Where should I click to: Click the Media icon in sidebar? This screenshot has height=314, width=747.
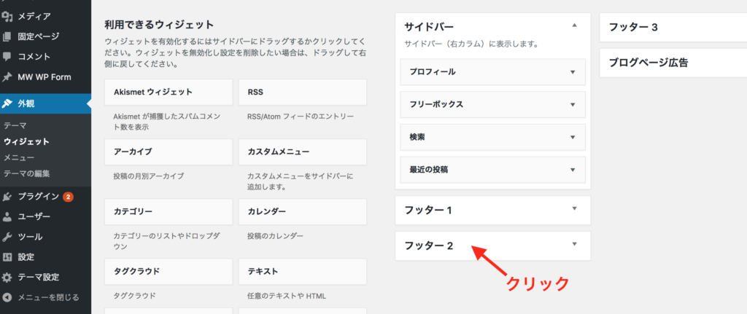(x=7, y=15)
